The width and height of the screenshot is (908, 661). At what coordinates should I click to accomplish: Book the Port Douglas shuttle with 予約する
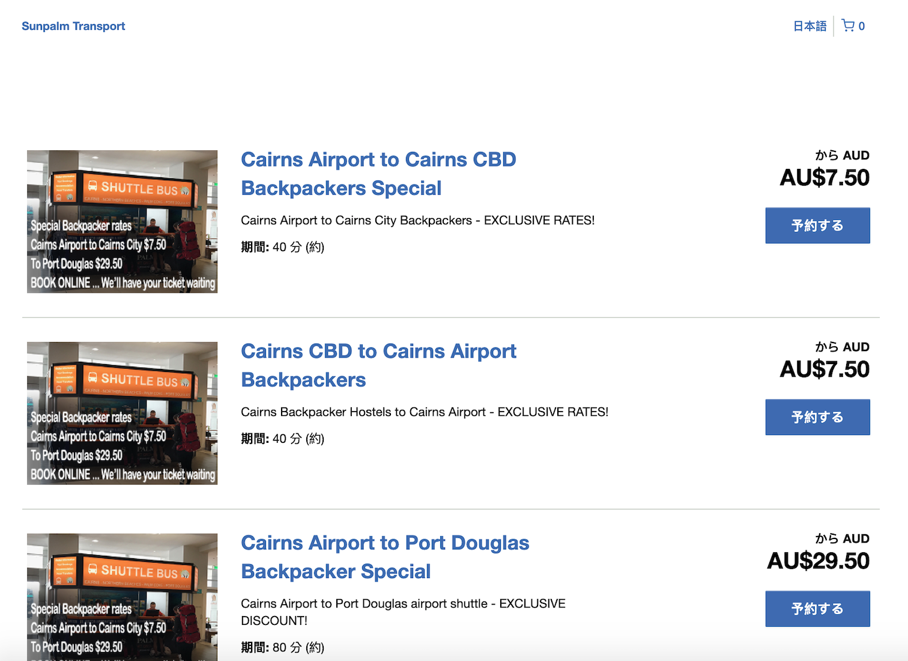coord(817,609)
